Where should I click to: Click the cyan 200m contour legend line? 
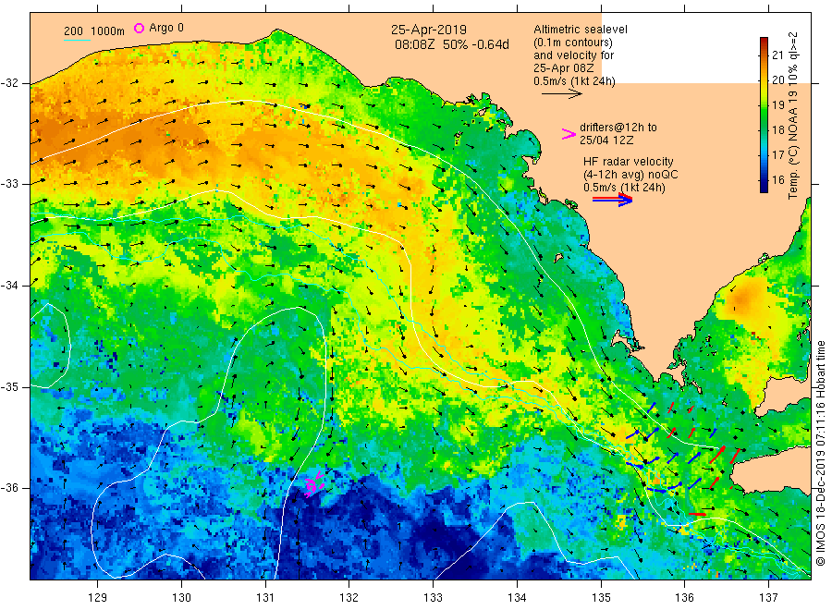(x=77, y=40)
